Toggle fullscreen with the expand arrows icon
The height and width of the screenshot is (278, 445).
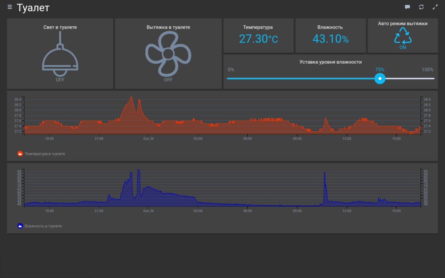pyautogui.click(x=435, y=7)
